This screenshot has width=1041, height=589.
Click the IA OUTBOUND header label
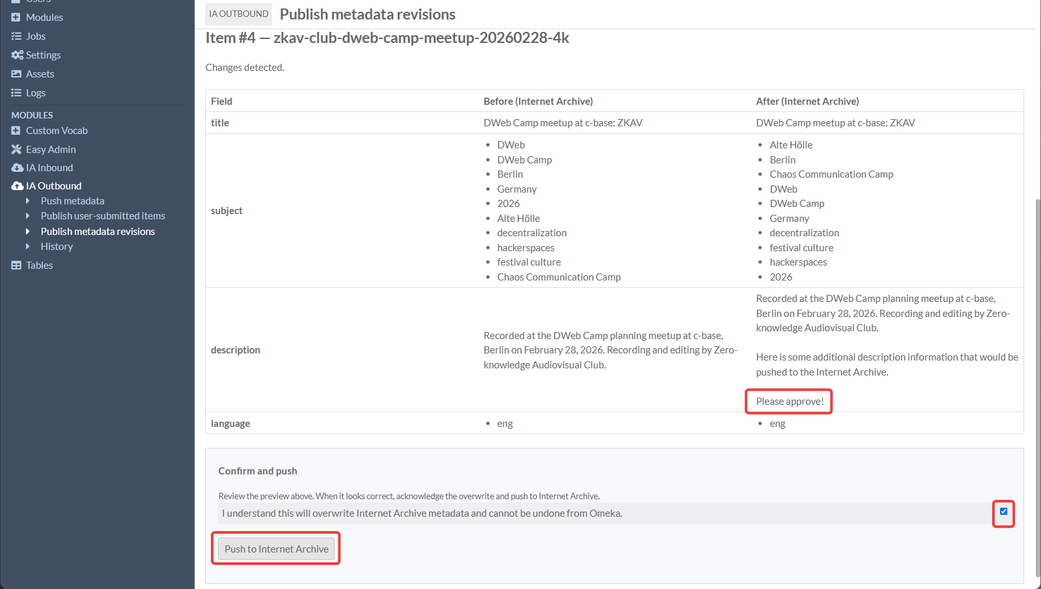[x=238, y=14]
